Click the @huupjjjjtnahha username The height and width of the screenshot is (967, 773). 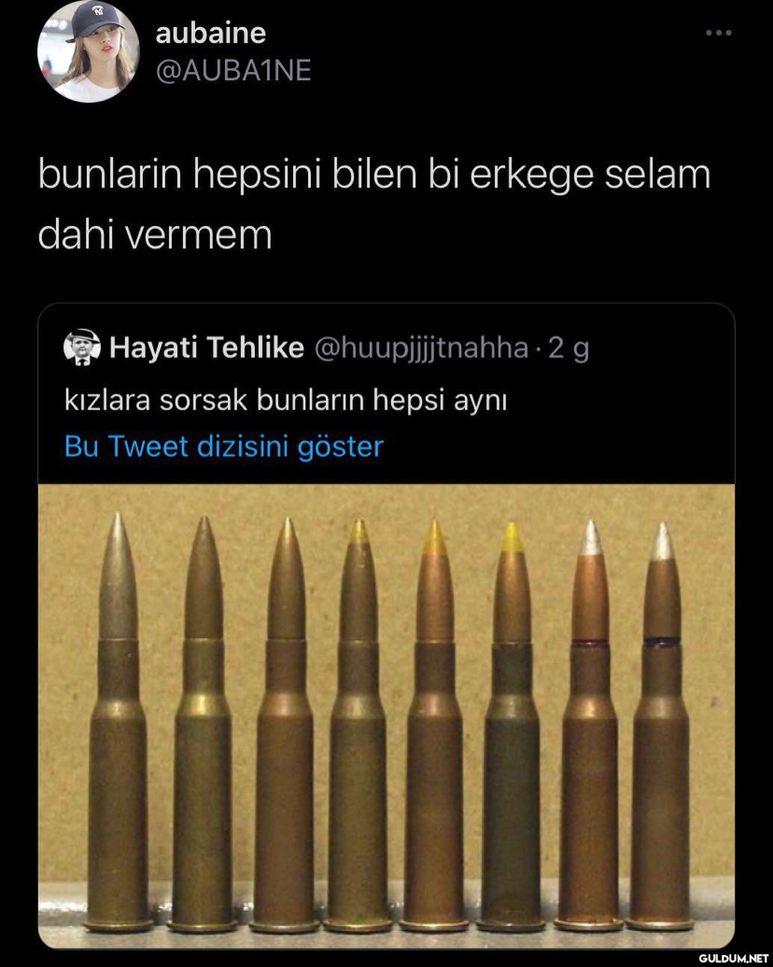click(421, 348)
